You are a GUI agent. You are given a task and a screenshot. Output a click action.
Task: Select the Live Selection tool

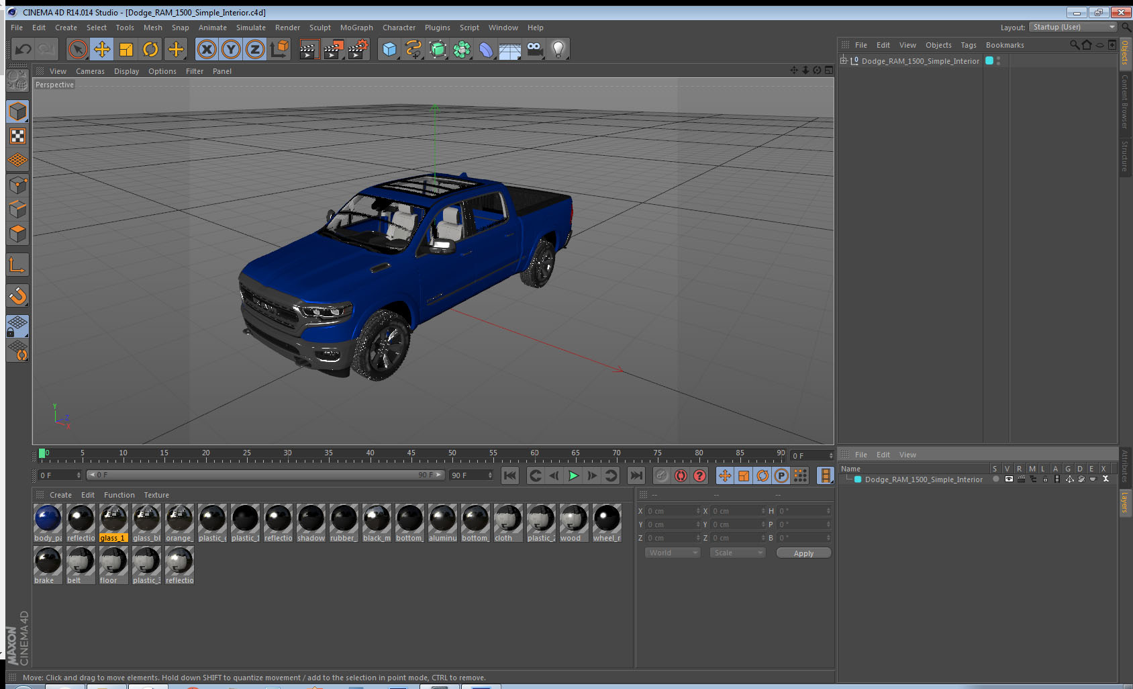pyautogui.click(x=78, y=49)
